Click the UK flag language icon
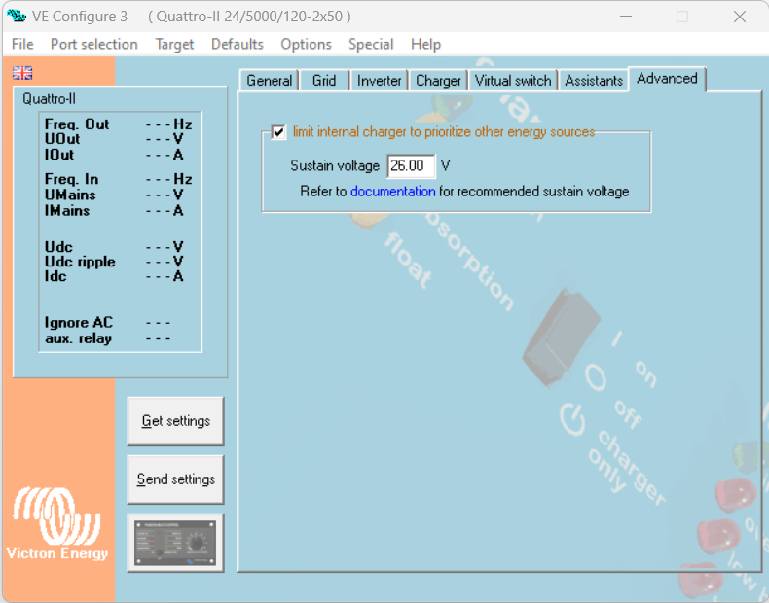The height and width of the screenshot is (603, 769). click(x=22, y=73)
